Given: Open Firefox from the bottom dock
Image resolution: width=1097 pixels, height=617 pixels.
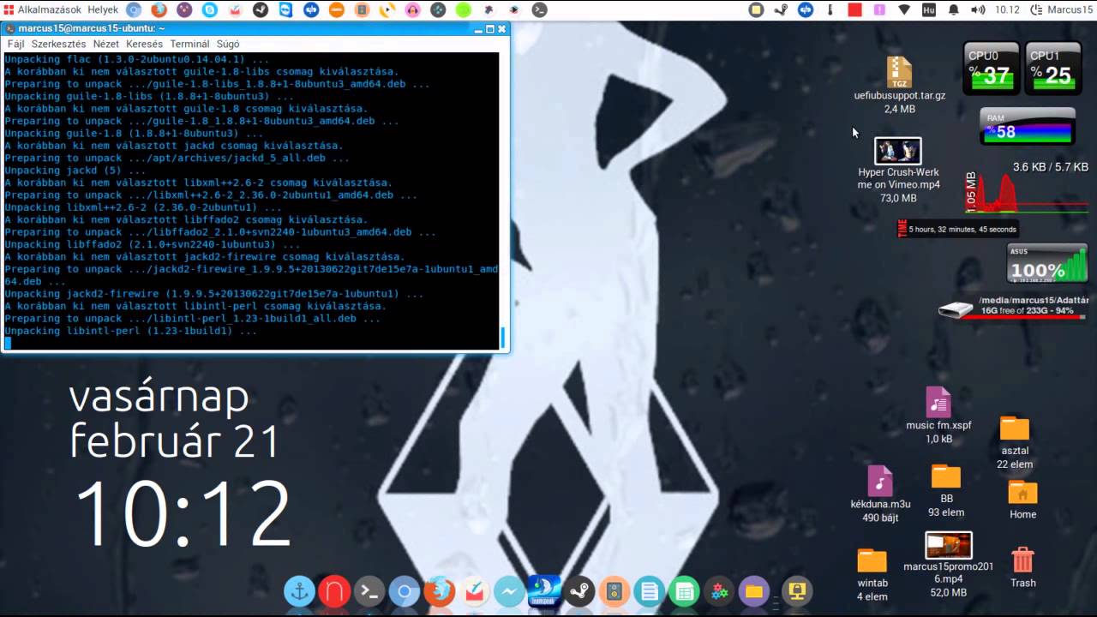Looking at the screenshot, I should tap(440, 591).
